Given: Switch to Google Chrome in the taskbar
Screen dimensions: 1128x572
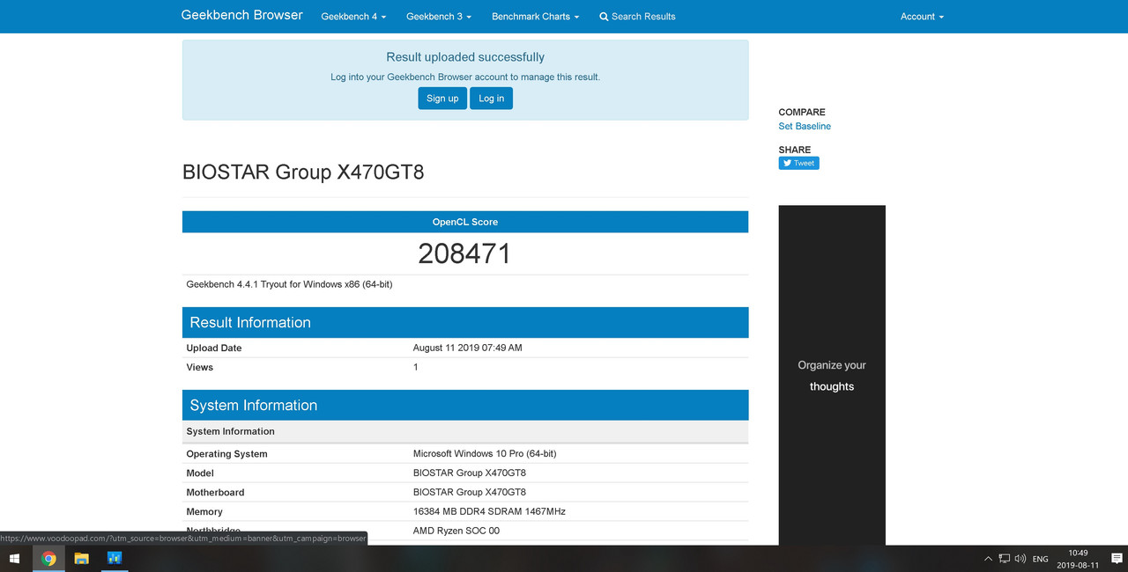Looking at the screenshot, I should [48, 558].
